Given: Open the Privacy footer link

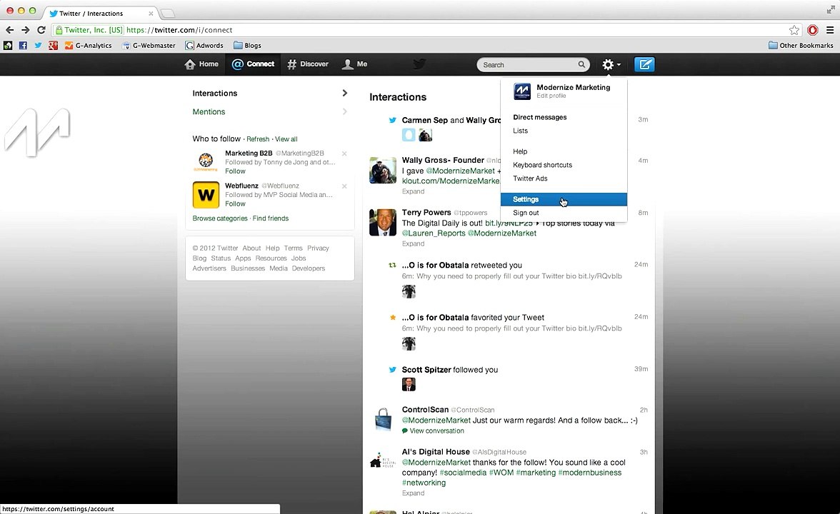Looking at the screenshot, I should pyautogui.click(x=319, y=248).
